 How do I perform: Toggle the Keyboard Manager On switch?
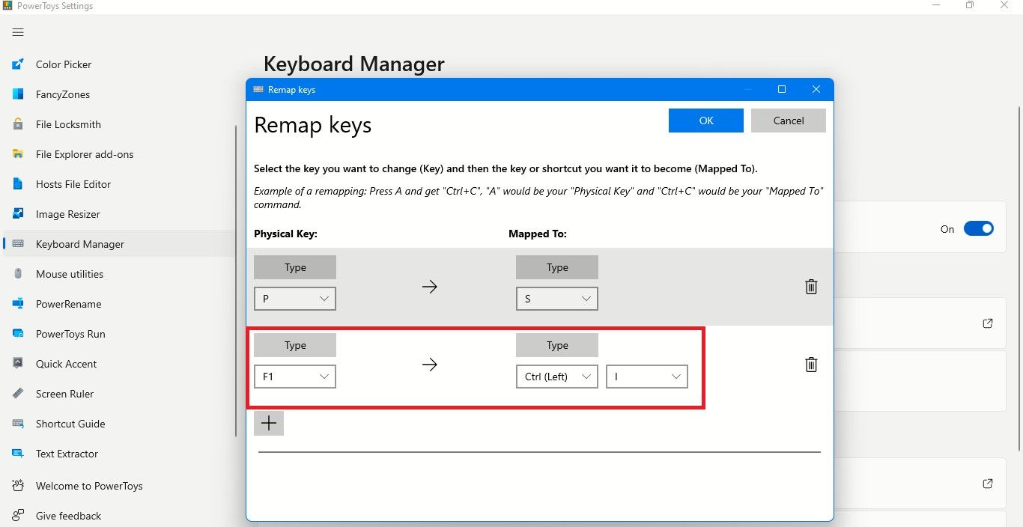978,229
